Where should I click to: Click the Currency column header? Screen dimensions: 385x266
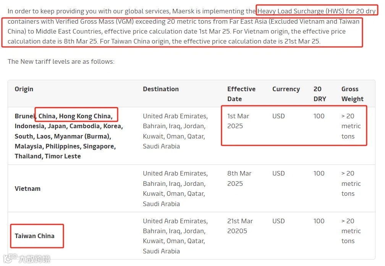click(x=286, y=89)
